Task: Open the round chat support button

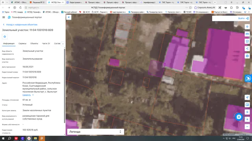Action: 239,117
